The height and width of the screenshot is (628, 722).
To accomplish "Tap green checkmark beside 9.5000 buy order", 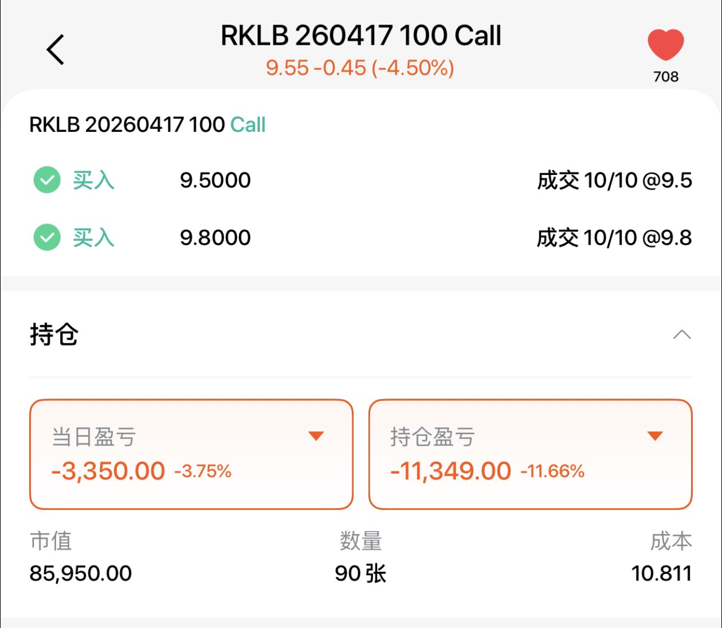I will pos(47,180).
